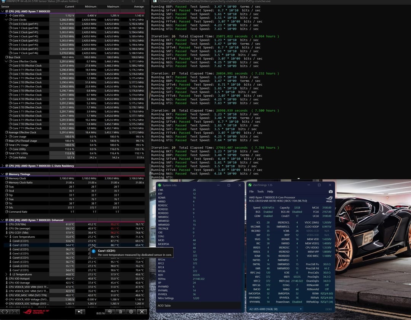
Task: Open the ZenTimings Help menu
Action: (x=270, y=192)
